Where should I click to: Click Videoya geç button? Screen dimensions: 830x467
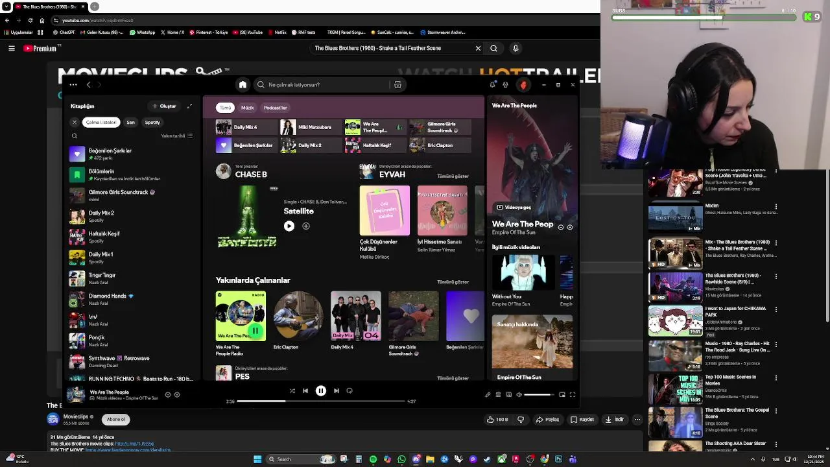514,208
